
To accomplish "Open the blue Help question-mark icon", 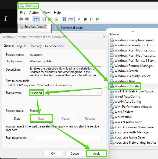I will coord(64,19).
